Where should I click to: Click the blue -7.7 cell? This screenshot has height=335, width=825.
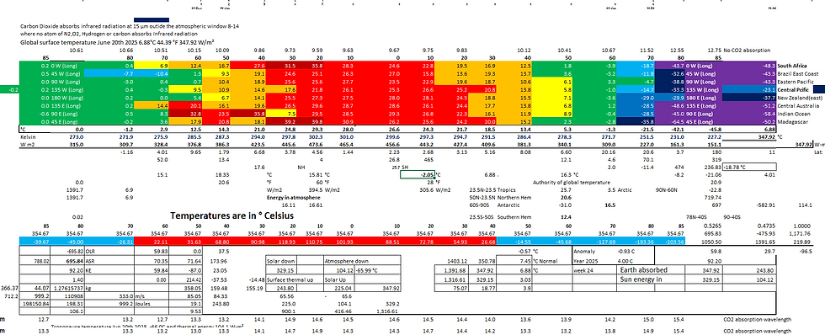coord(109,74)
